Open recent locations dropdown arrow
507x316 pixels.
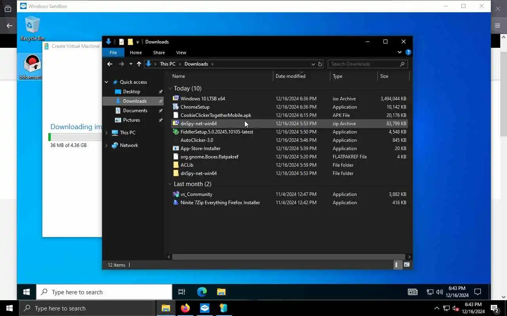tap(131, 64)
